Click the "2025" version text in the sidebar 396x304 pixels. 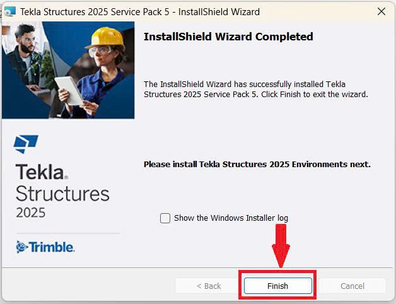coord(31,212)
